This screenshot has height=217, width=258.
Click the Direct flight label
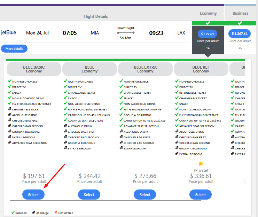(x=125, y=28)
